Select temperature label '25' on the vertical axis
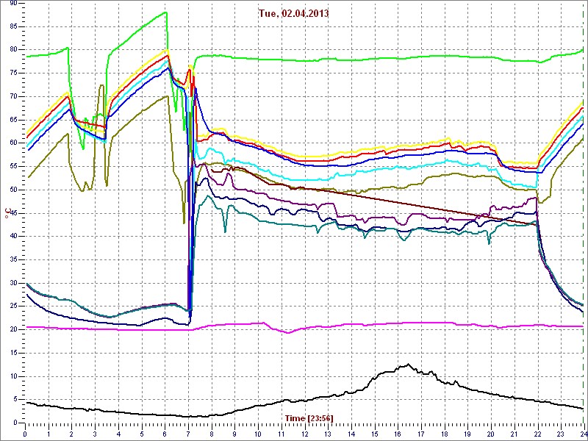Screen dimensions: 588x441 [x=13, y=306]
